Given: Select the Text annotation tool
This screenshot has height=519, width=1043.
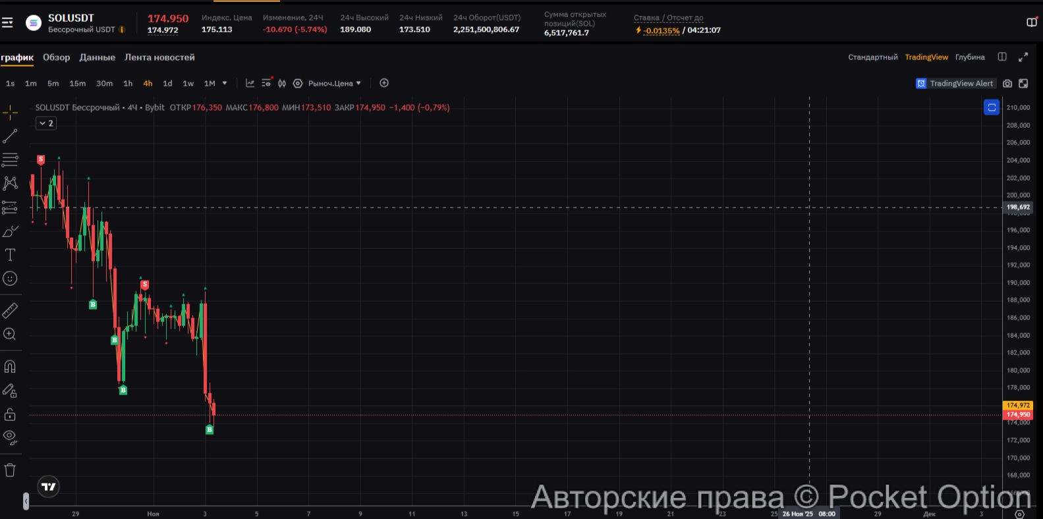Looking at the screenshot, I should pyautogui.click(x=10, y=255).
